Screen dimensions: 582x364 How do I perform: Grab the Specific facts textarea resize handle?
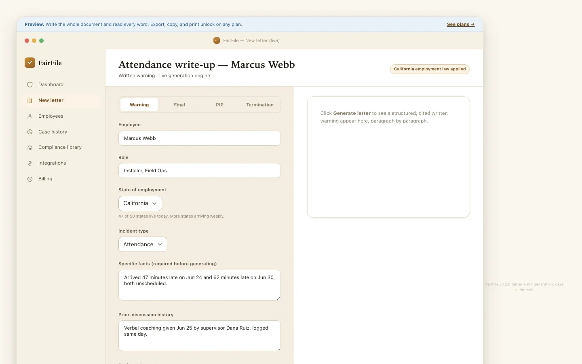tap(278, 298)
